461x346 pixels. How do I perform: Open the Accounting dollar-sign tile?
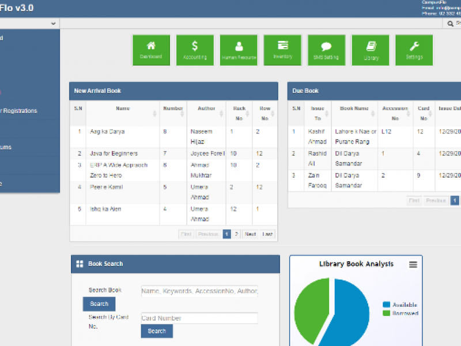pos(195,50)
